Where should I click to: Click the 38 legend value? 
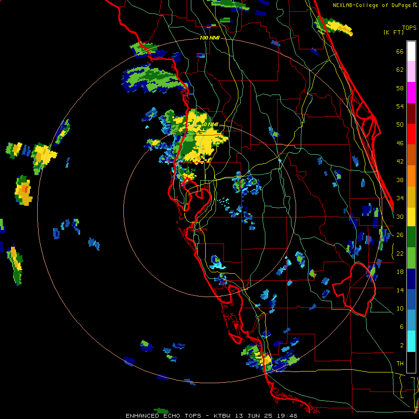(400, 180)
